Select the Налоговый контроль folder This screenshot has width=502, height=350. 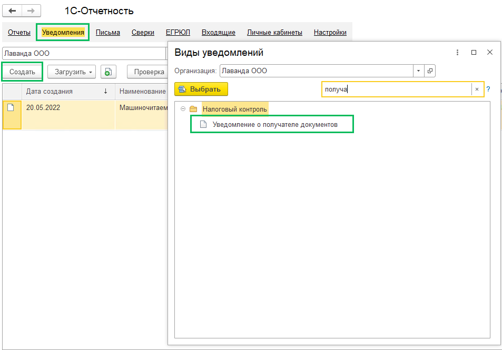point(235,109)
